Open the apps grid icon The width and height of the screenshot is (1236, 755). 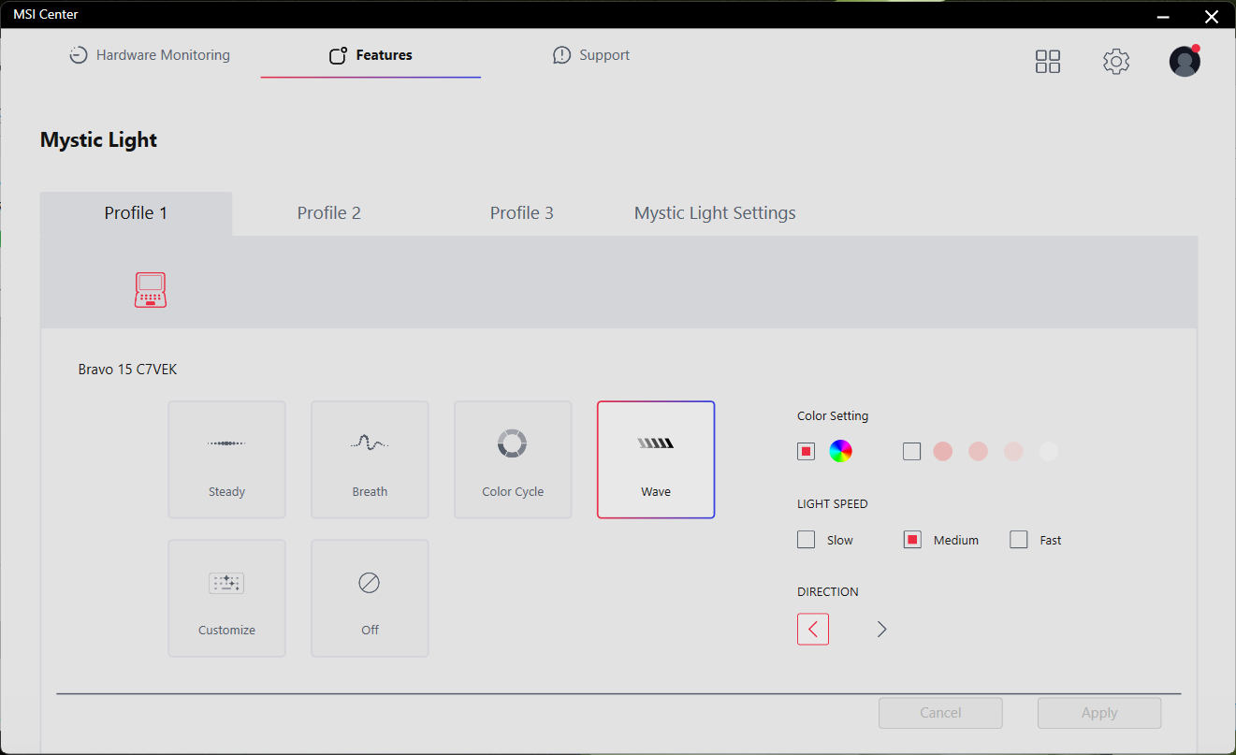[x=1048, y=62]
